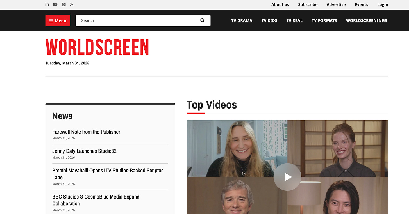Open the Instagram social icon

coord(64,4)
